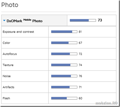Select the Noise row label

click(7, 76)
